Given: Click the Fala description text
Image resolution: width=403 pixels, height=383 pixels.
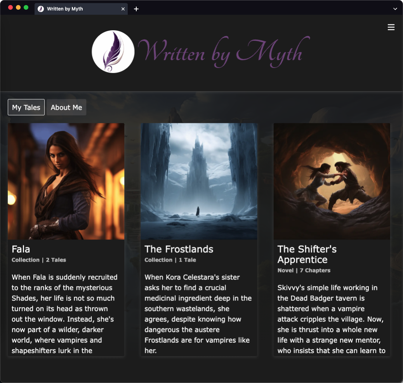Looking at the screenshot, I should (x=64, y=314).
